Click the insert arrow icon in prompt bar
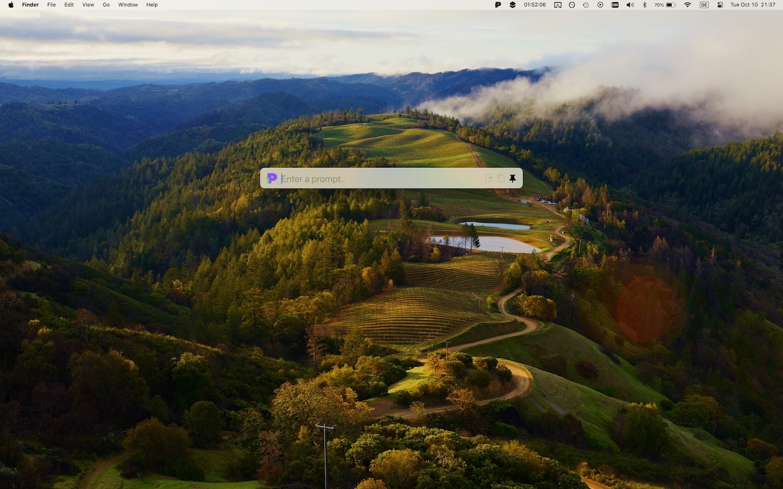 (489, 178)
